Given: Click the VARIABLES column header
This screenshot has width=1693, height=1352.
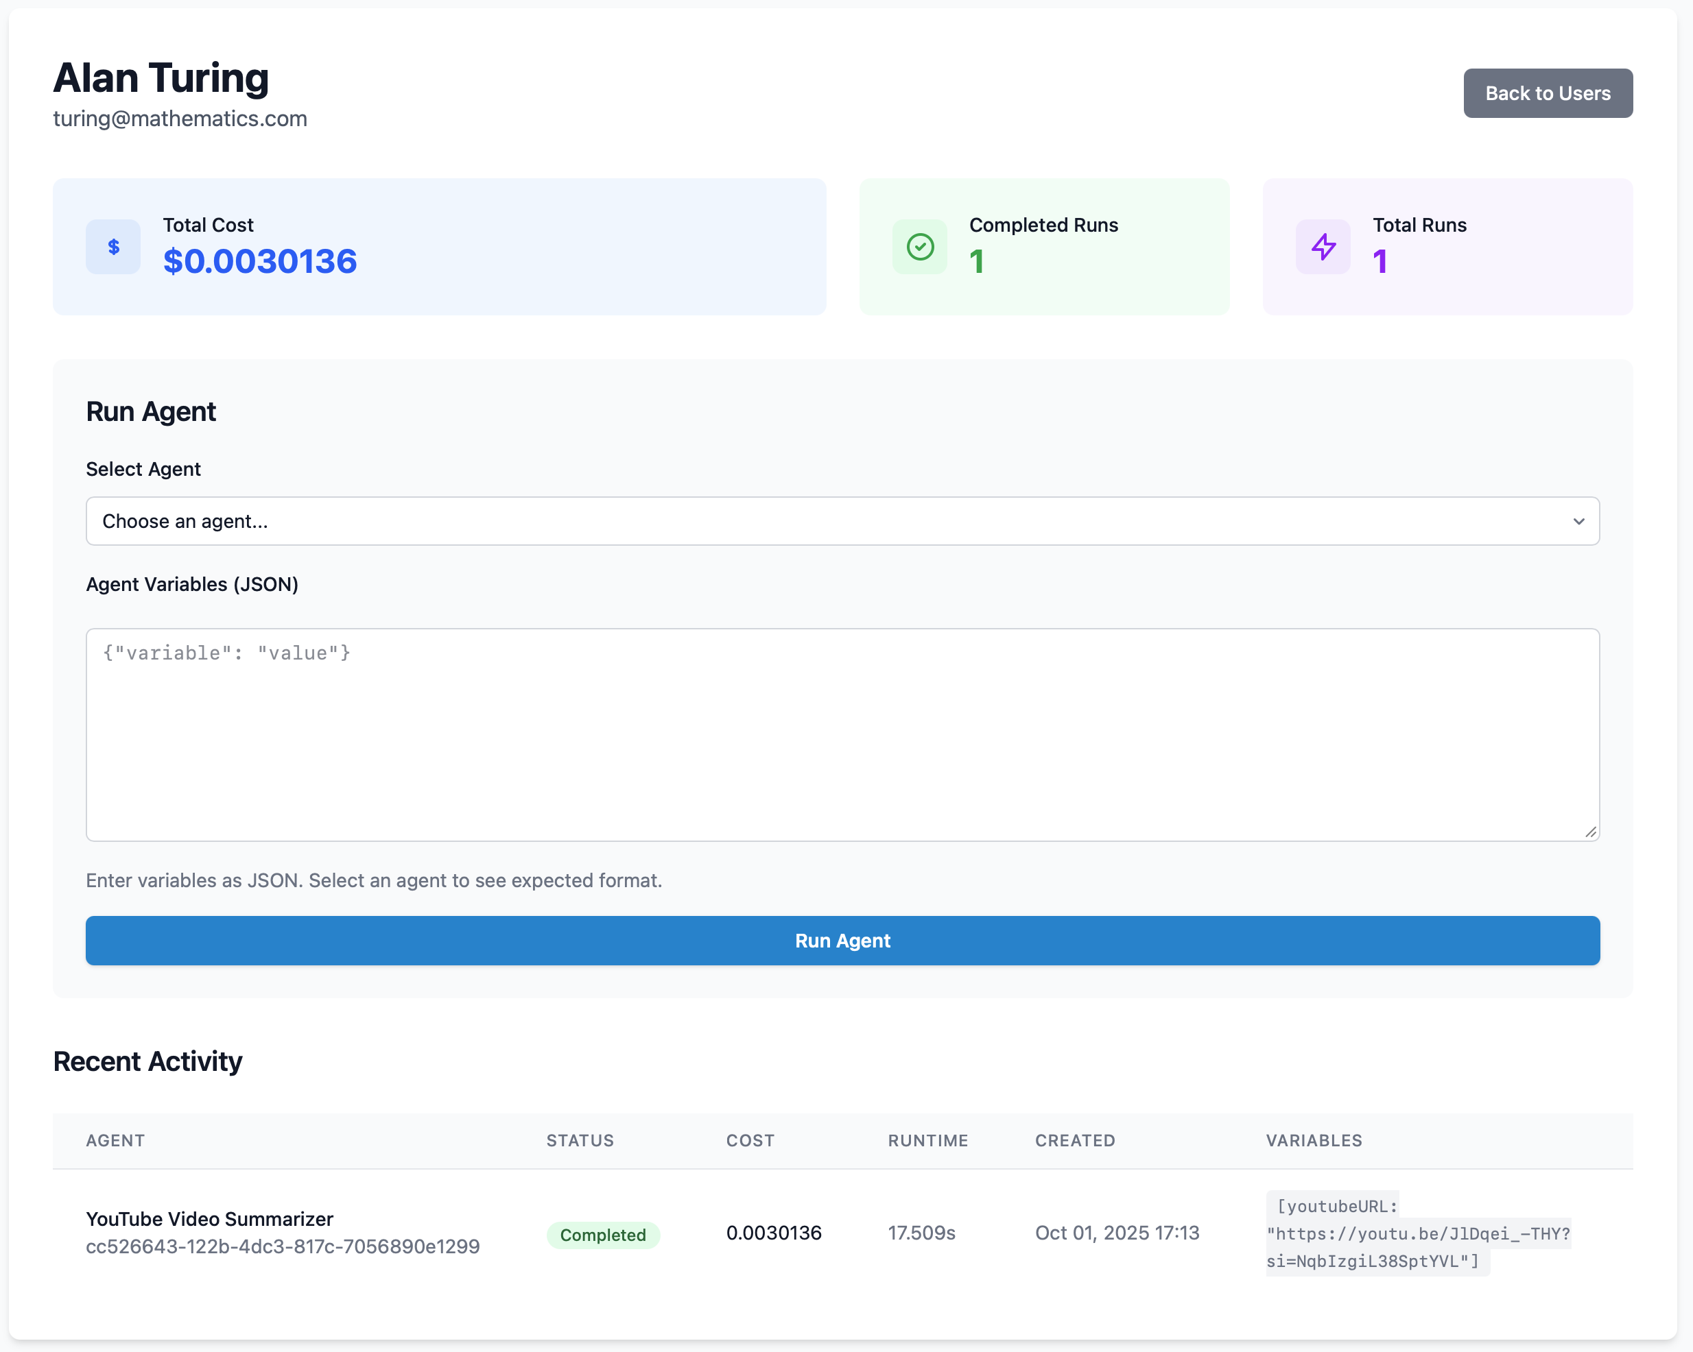Looking at the screenshot, I should pos(1314,1140).
